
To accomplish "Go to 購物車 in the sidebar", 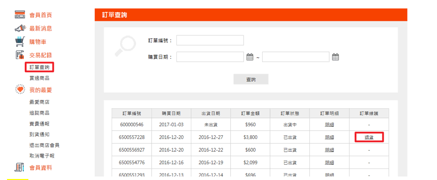I will pyautogui.click(x=38, y=42).
